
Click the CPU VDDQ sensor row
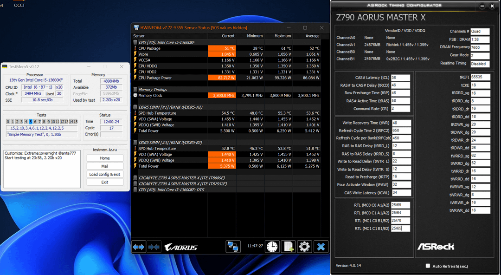tap(226, 66)
